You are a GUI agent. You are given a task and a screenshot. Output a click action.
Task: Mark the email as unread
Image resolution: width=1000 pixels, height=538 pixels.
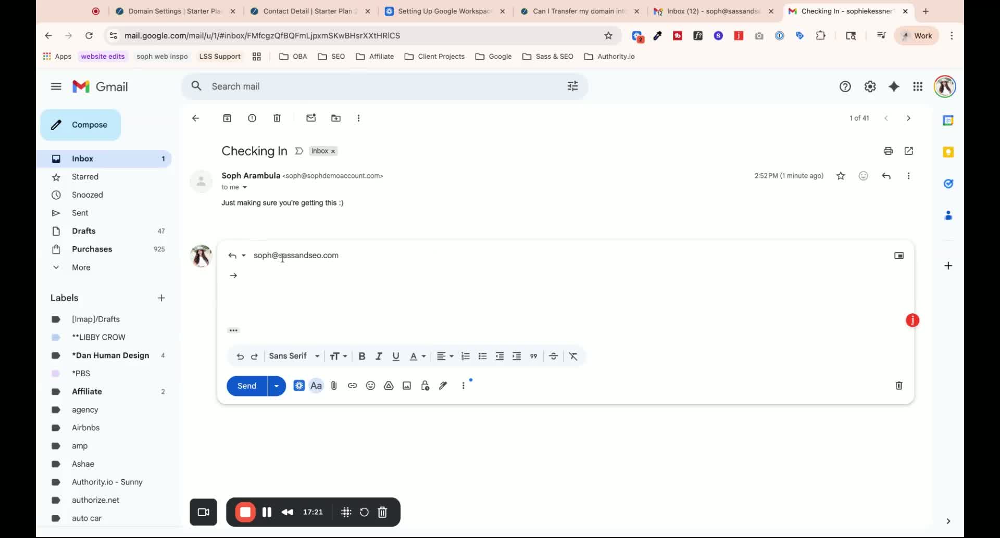[311, 118]
